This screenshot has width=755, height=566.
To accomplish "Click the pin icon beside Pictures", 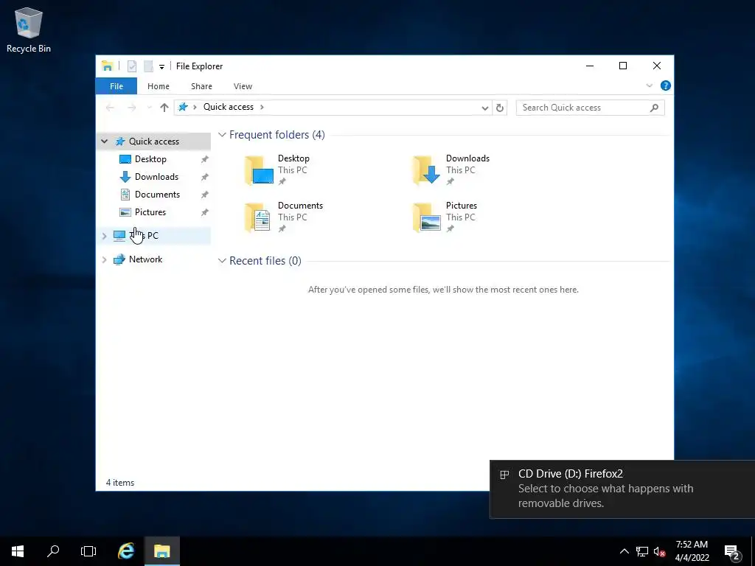I will coord(205,212).
